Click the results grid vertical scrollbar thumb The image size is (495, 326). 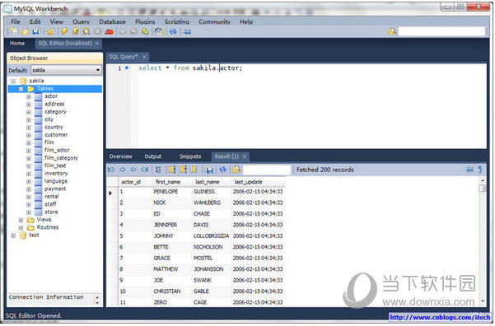click(482, 189)
